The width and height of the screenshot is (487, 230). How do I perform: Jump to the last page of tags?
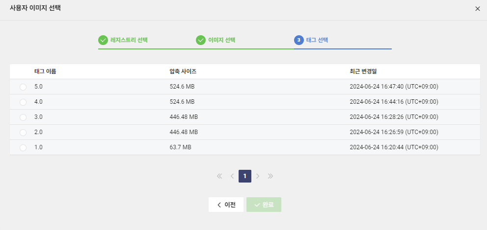pos(271,176)
